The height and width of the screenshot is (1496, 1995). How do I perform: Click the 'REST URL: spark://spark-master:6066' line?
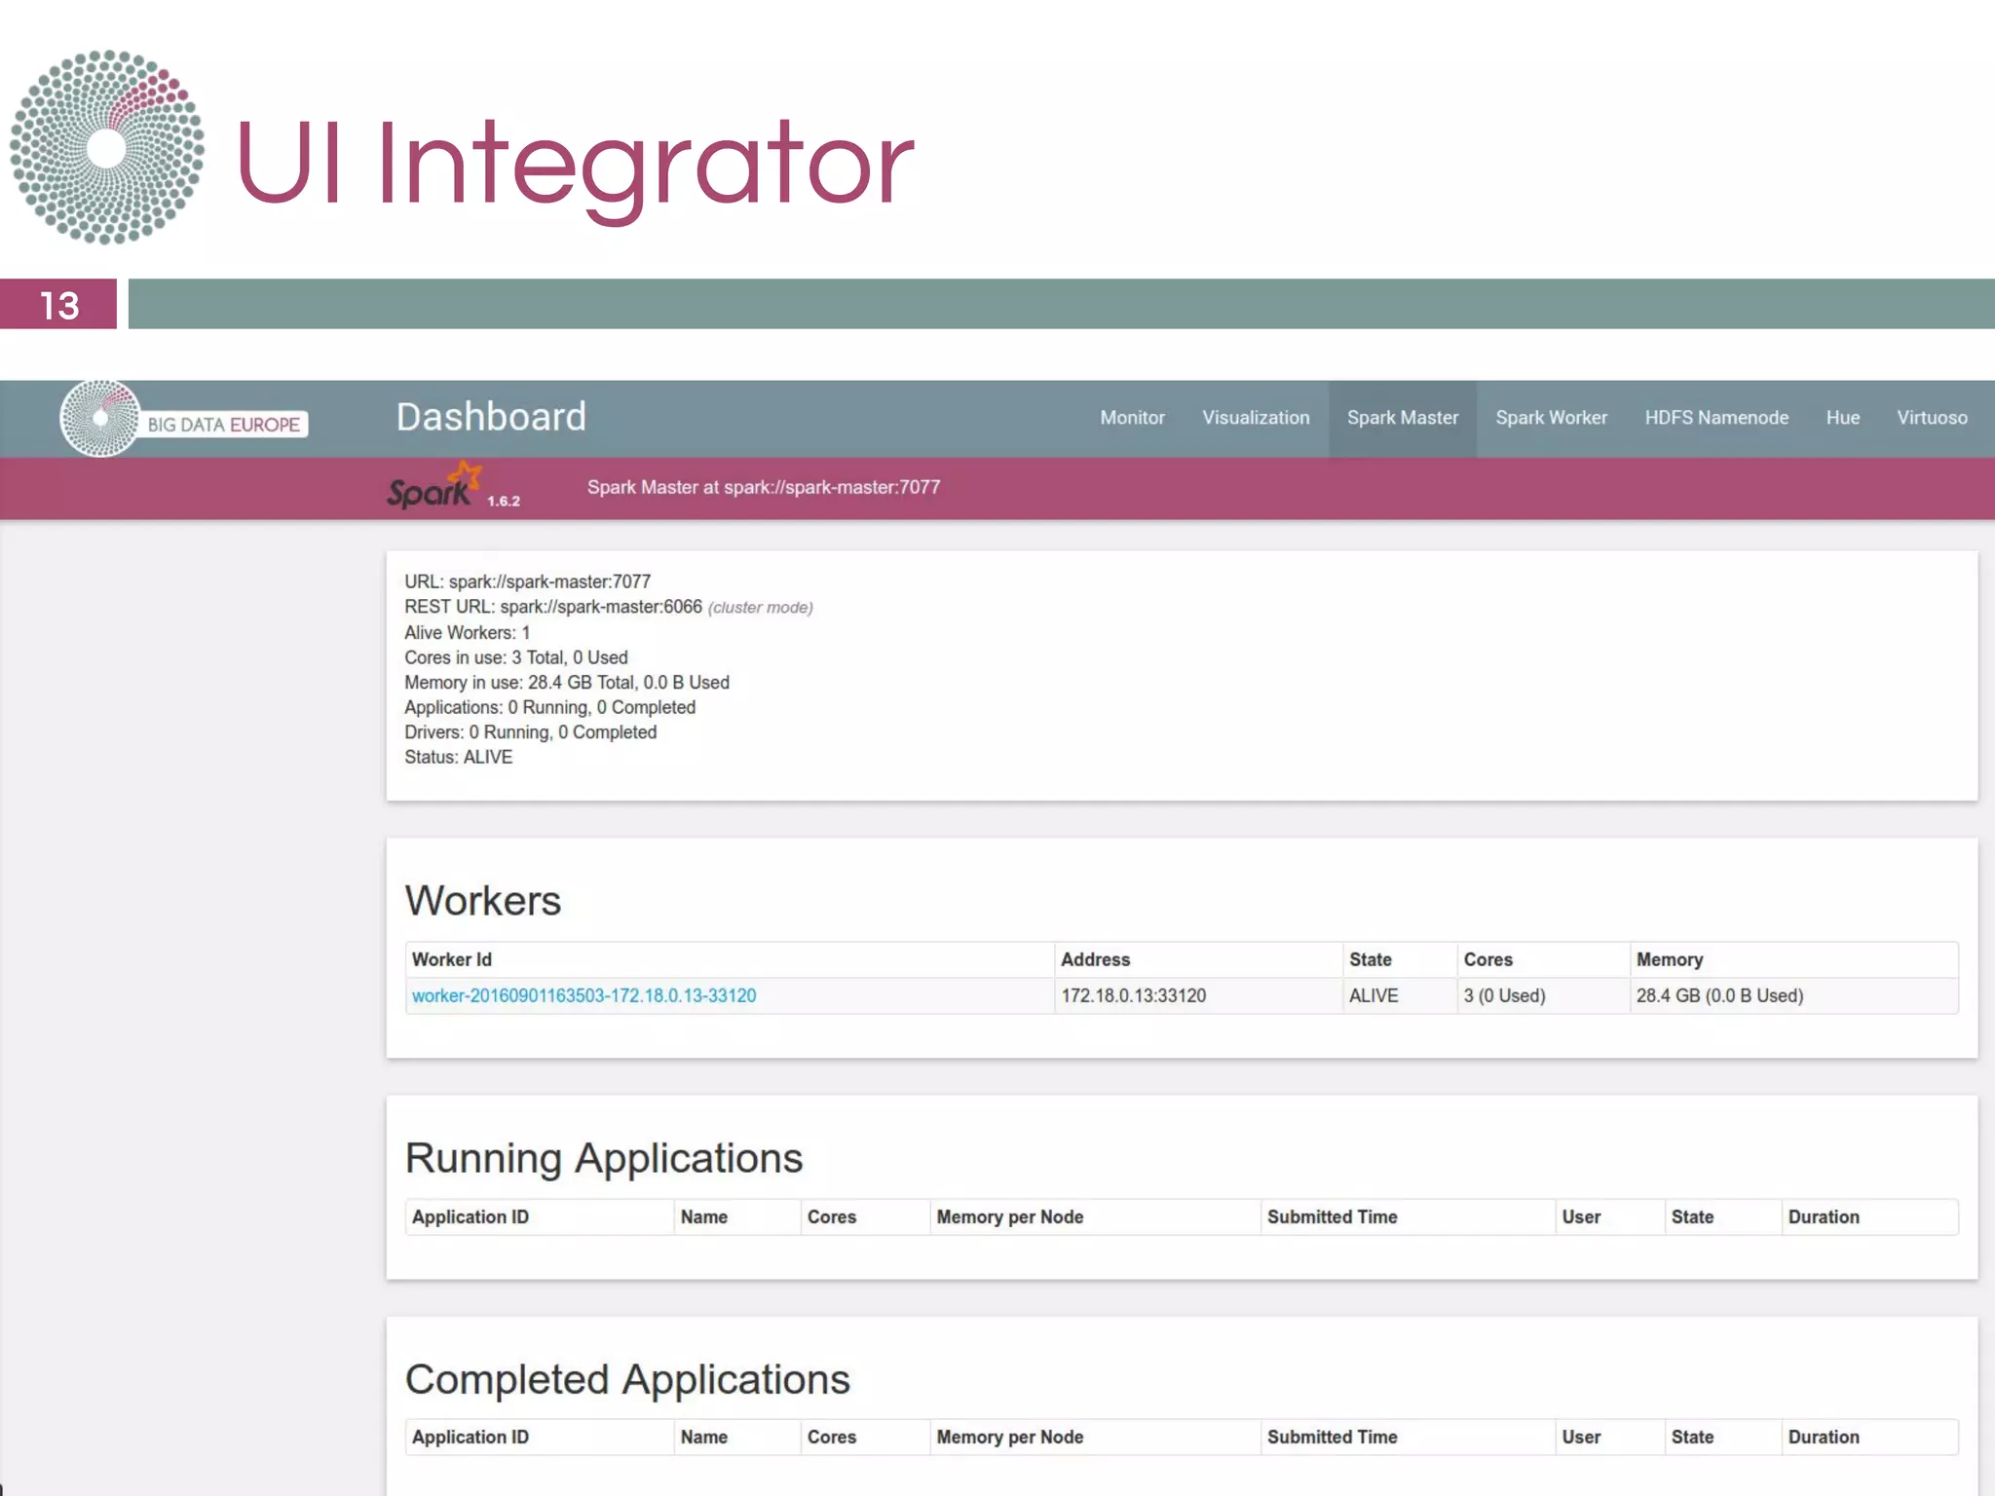[552, 607]
